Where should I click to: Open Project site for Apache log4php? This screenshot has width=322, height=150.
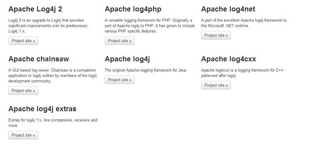(120, 41)
